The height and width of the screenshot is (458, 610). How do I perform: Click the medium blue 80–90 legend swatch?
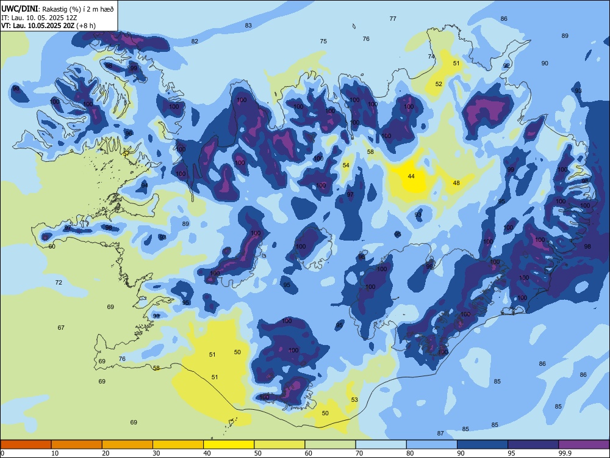(x=432, y=445)
